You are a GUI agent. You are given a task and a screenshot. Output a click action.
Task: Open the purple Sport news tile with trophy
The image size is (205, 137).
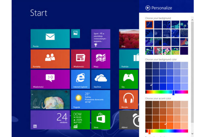[x=101, y=39]
